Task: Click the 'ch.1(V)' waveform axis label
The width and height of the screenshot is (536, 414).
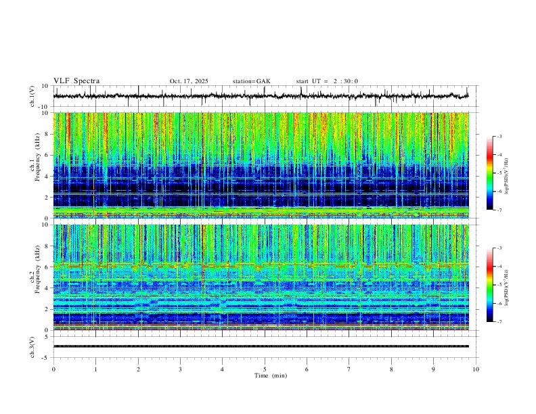Action: pos(32,96)
